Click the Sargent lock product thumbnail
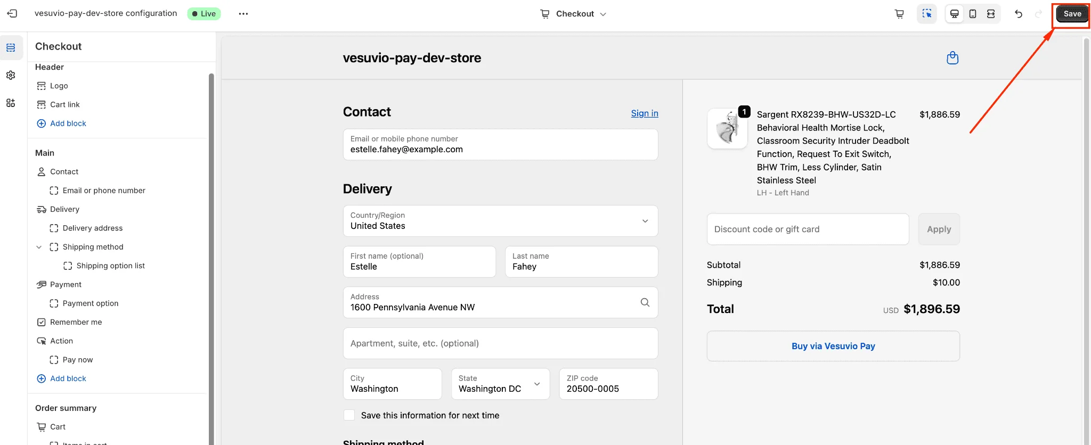This screenshot has width=1091, height=445. click(x=727, y=129)
